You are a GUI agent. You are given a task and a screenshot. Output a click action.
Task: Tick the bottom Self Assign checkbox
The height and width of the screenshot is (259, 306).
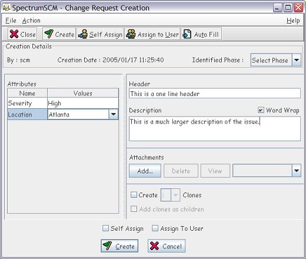point(105,228)
